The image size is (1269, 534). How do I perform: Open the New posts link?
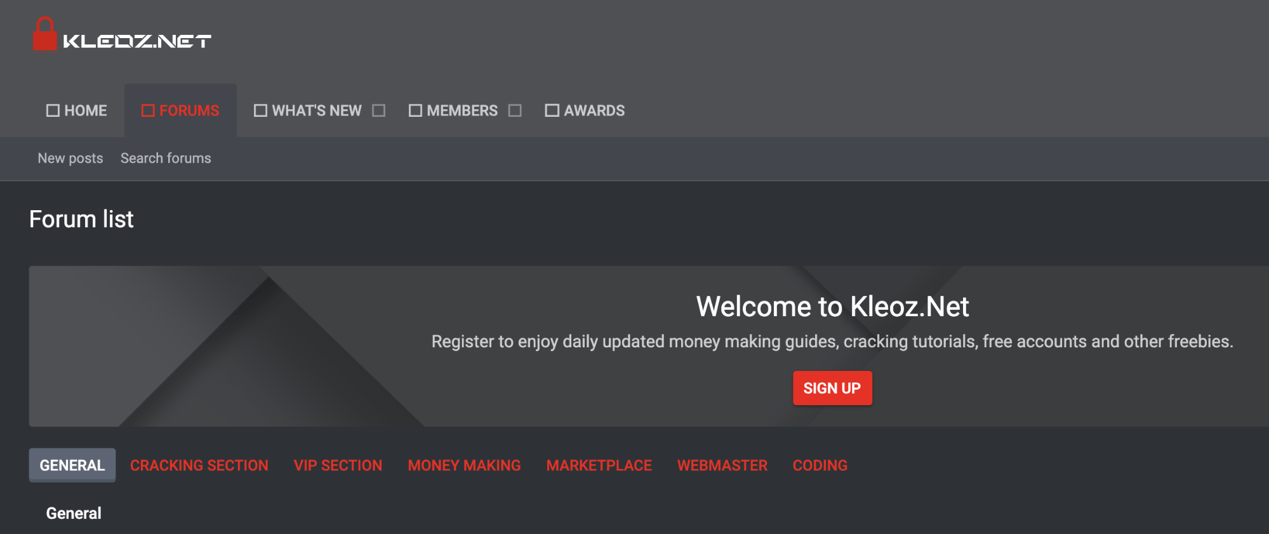click(x=70, y=158)
